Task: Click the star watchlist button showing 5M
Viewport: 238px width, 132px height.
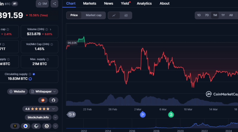Action: pyautogui.click(x=43, y=4)
